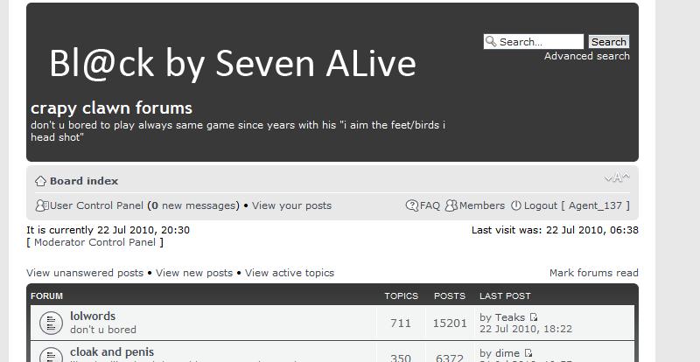Open Advanced search link
This screenshot has width=700, height=362.
click(x=586, y=56)
